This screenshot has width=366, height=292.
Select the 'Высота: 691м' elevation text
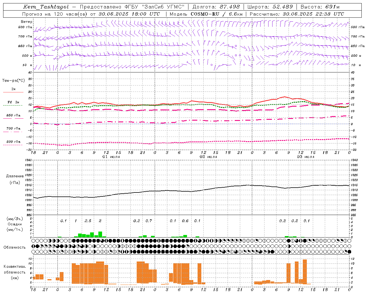click(320, 7)
